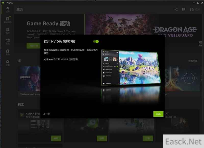204x148 pixels.
Task: Click the green 完成 button in the dialog
Action: pyautogui.click(x=158, y=114)
